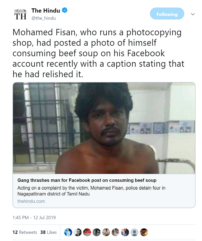Viewport: 202px width, 241px height.
Task: Click the default gray silhouette avatar
Action: click(x=135, y=232)
